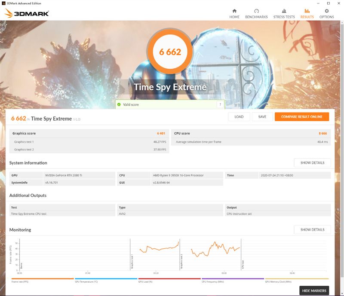The width and height of the screenshot is (344, 296).
Task: Switch to the BENCHMARKS tab label
Action: coord(256,17)
